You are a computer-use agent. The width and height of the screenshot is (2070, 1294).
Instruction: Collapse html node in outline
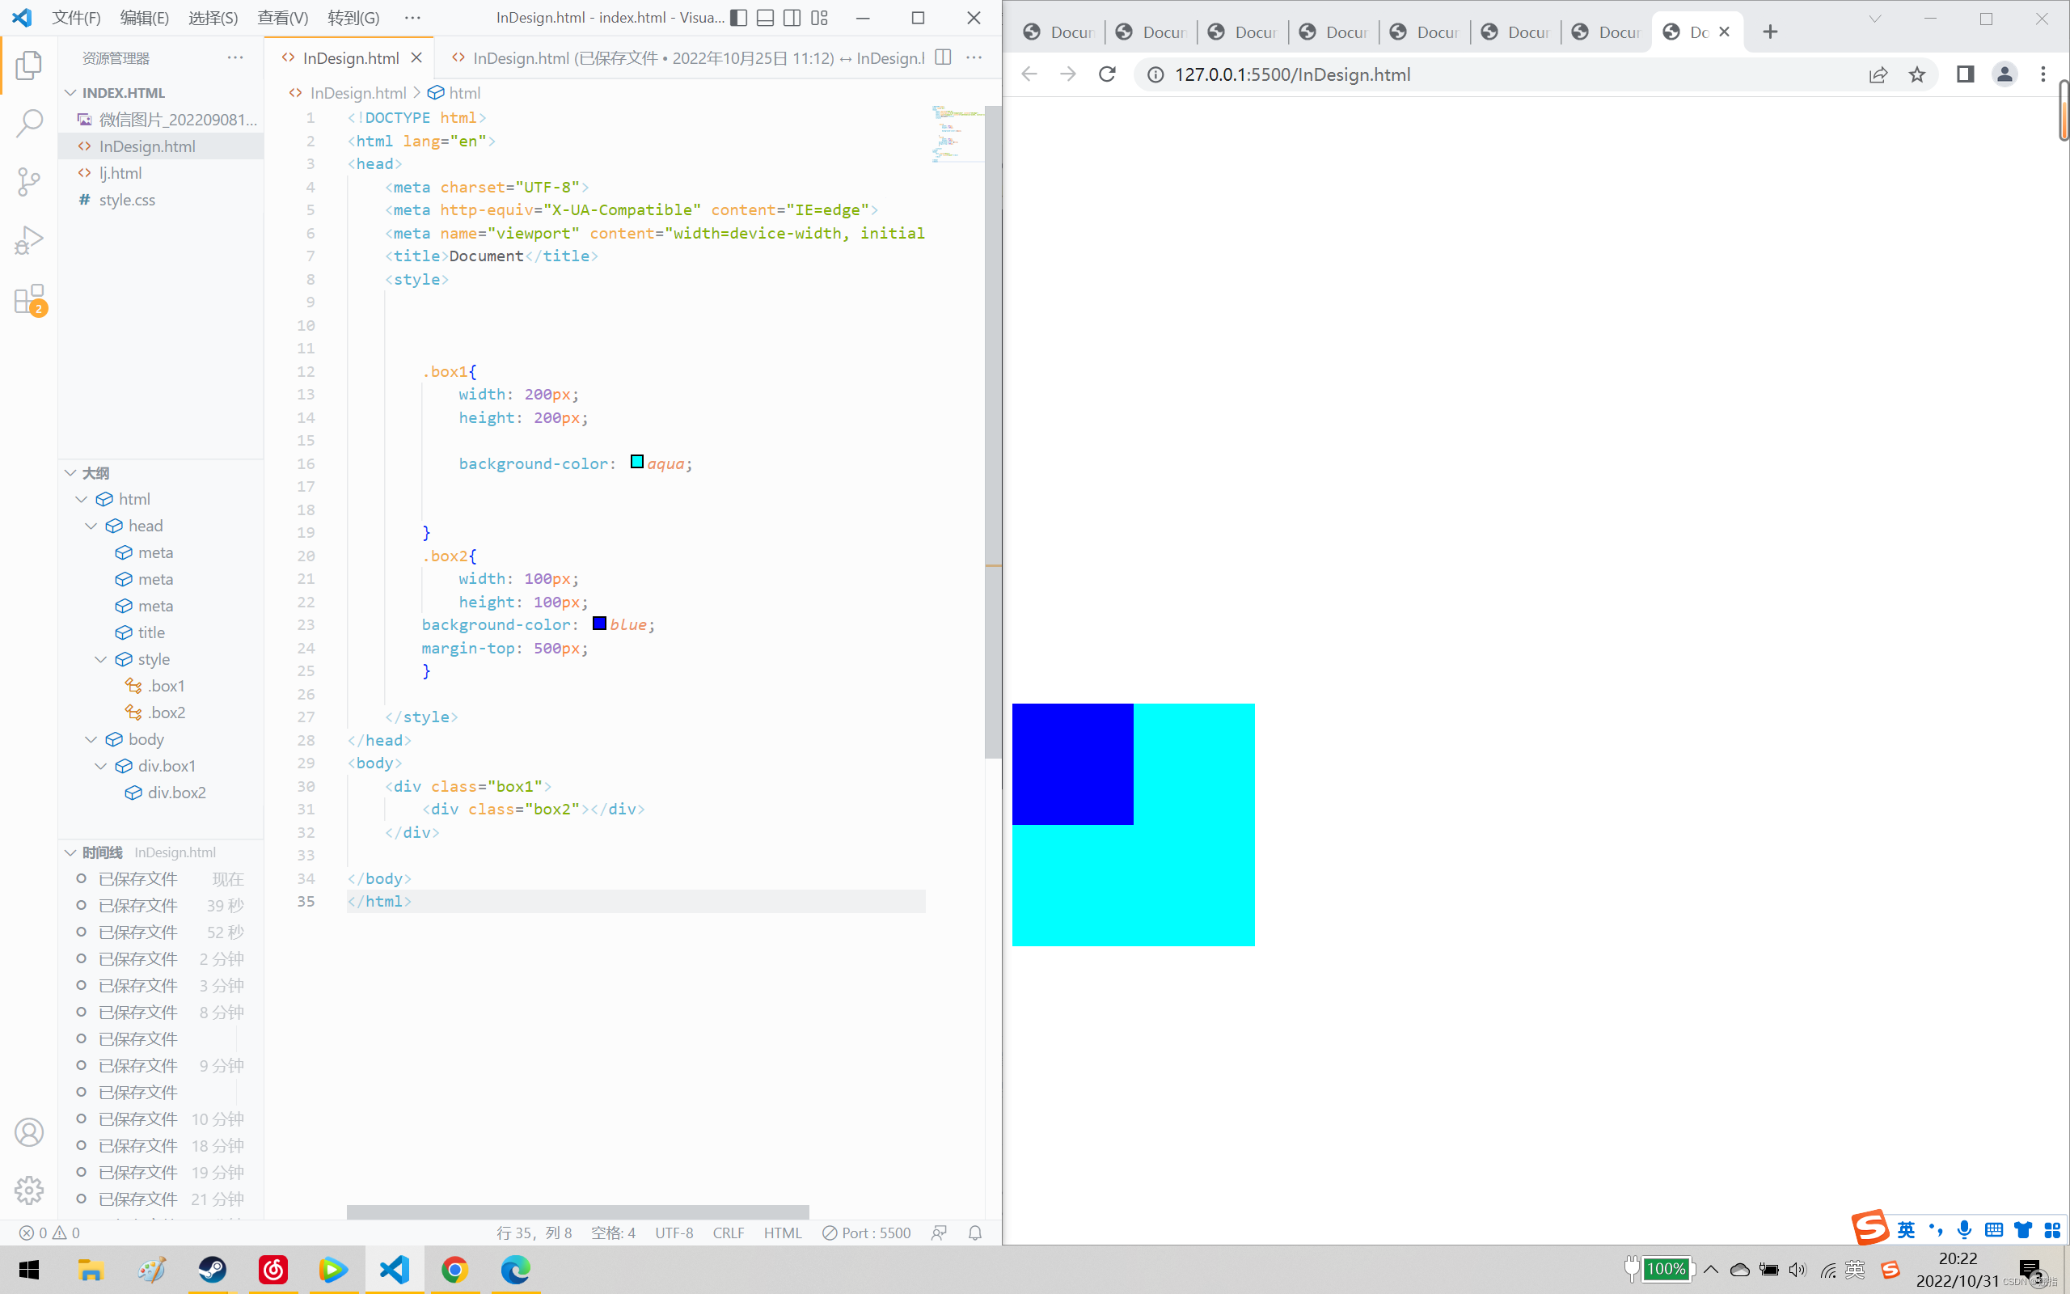point(81,499)
